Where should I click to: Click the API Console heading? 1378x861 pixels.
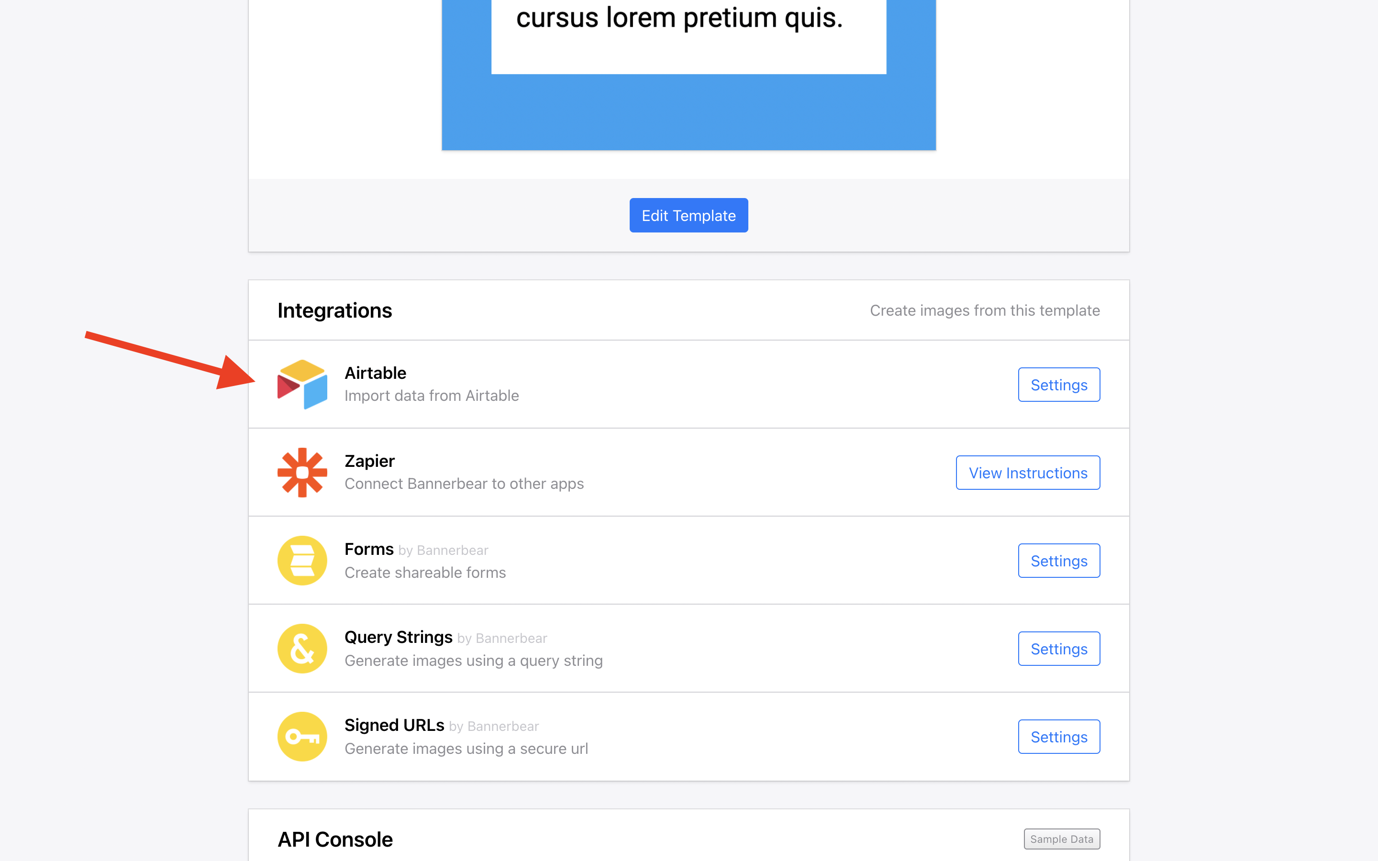click(335, 839)
